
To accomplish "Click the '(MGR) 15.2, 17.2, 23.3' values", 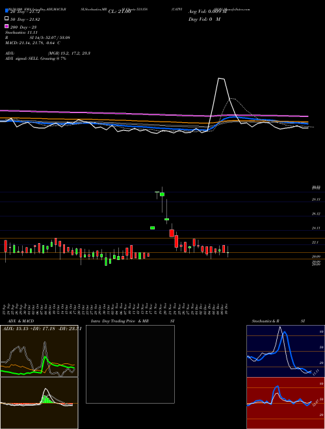I will click(x=69, y=53).
